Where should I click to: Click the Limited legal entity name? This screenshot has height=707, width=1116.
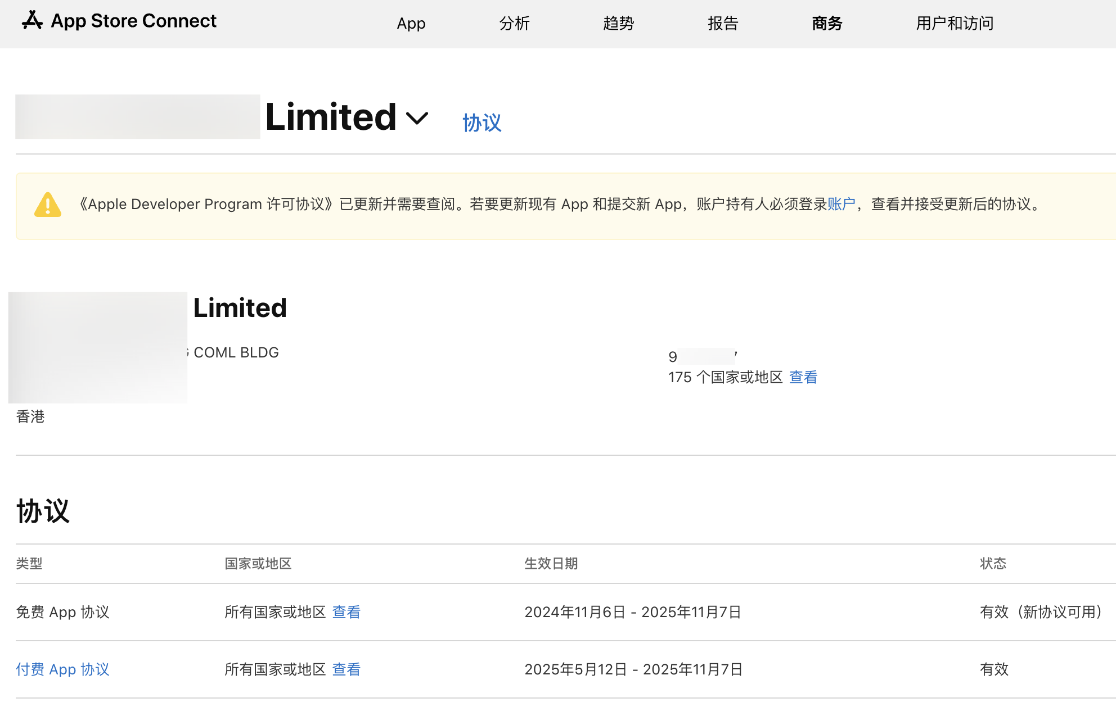coord(240,308)
